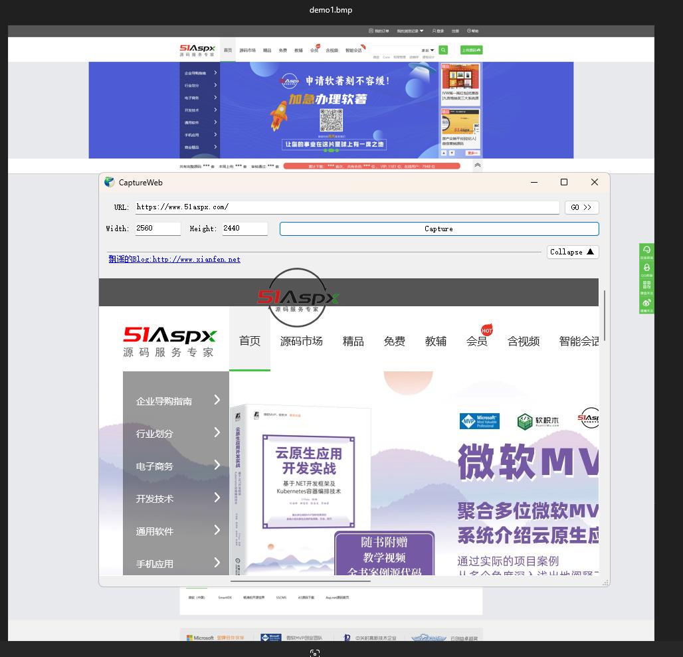Screen dimensions: 683x657
Task: Click the 登录 user icon in background top bar
Action: (435, 31)
